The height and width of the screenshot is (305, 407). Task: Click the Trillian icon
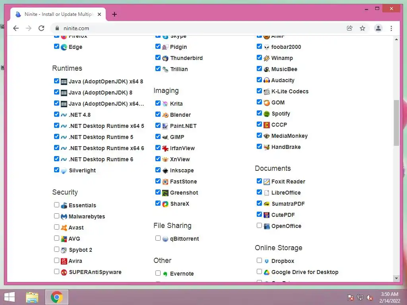pyautogui.click(x=165, y=69)
